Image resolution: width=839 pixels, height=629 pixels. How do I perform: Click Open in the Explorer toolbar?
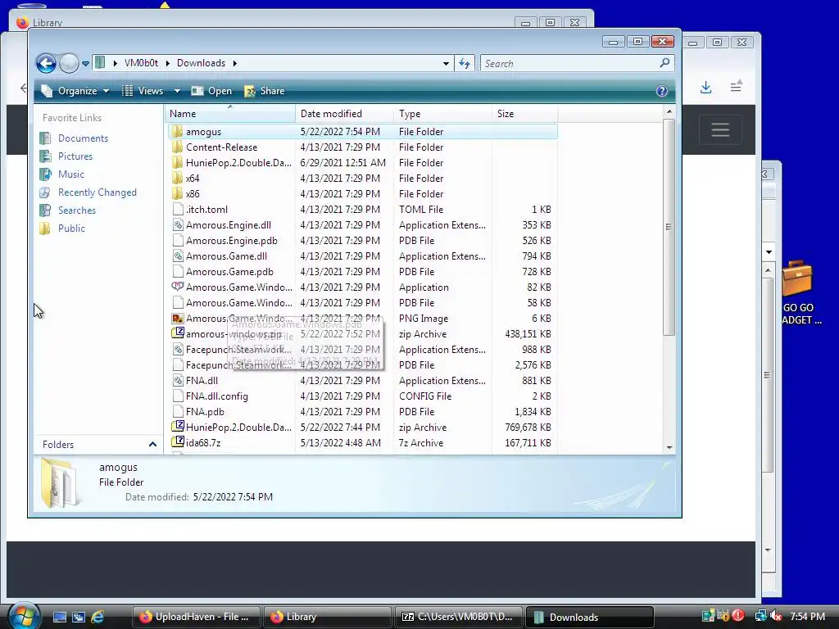(212, 91)
